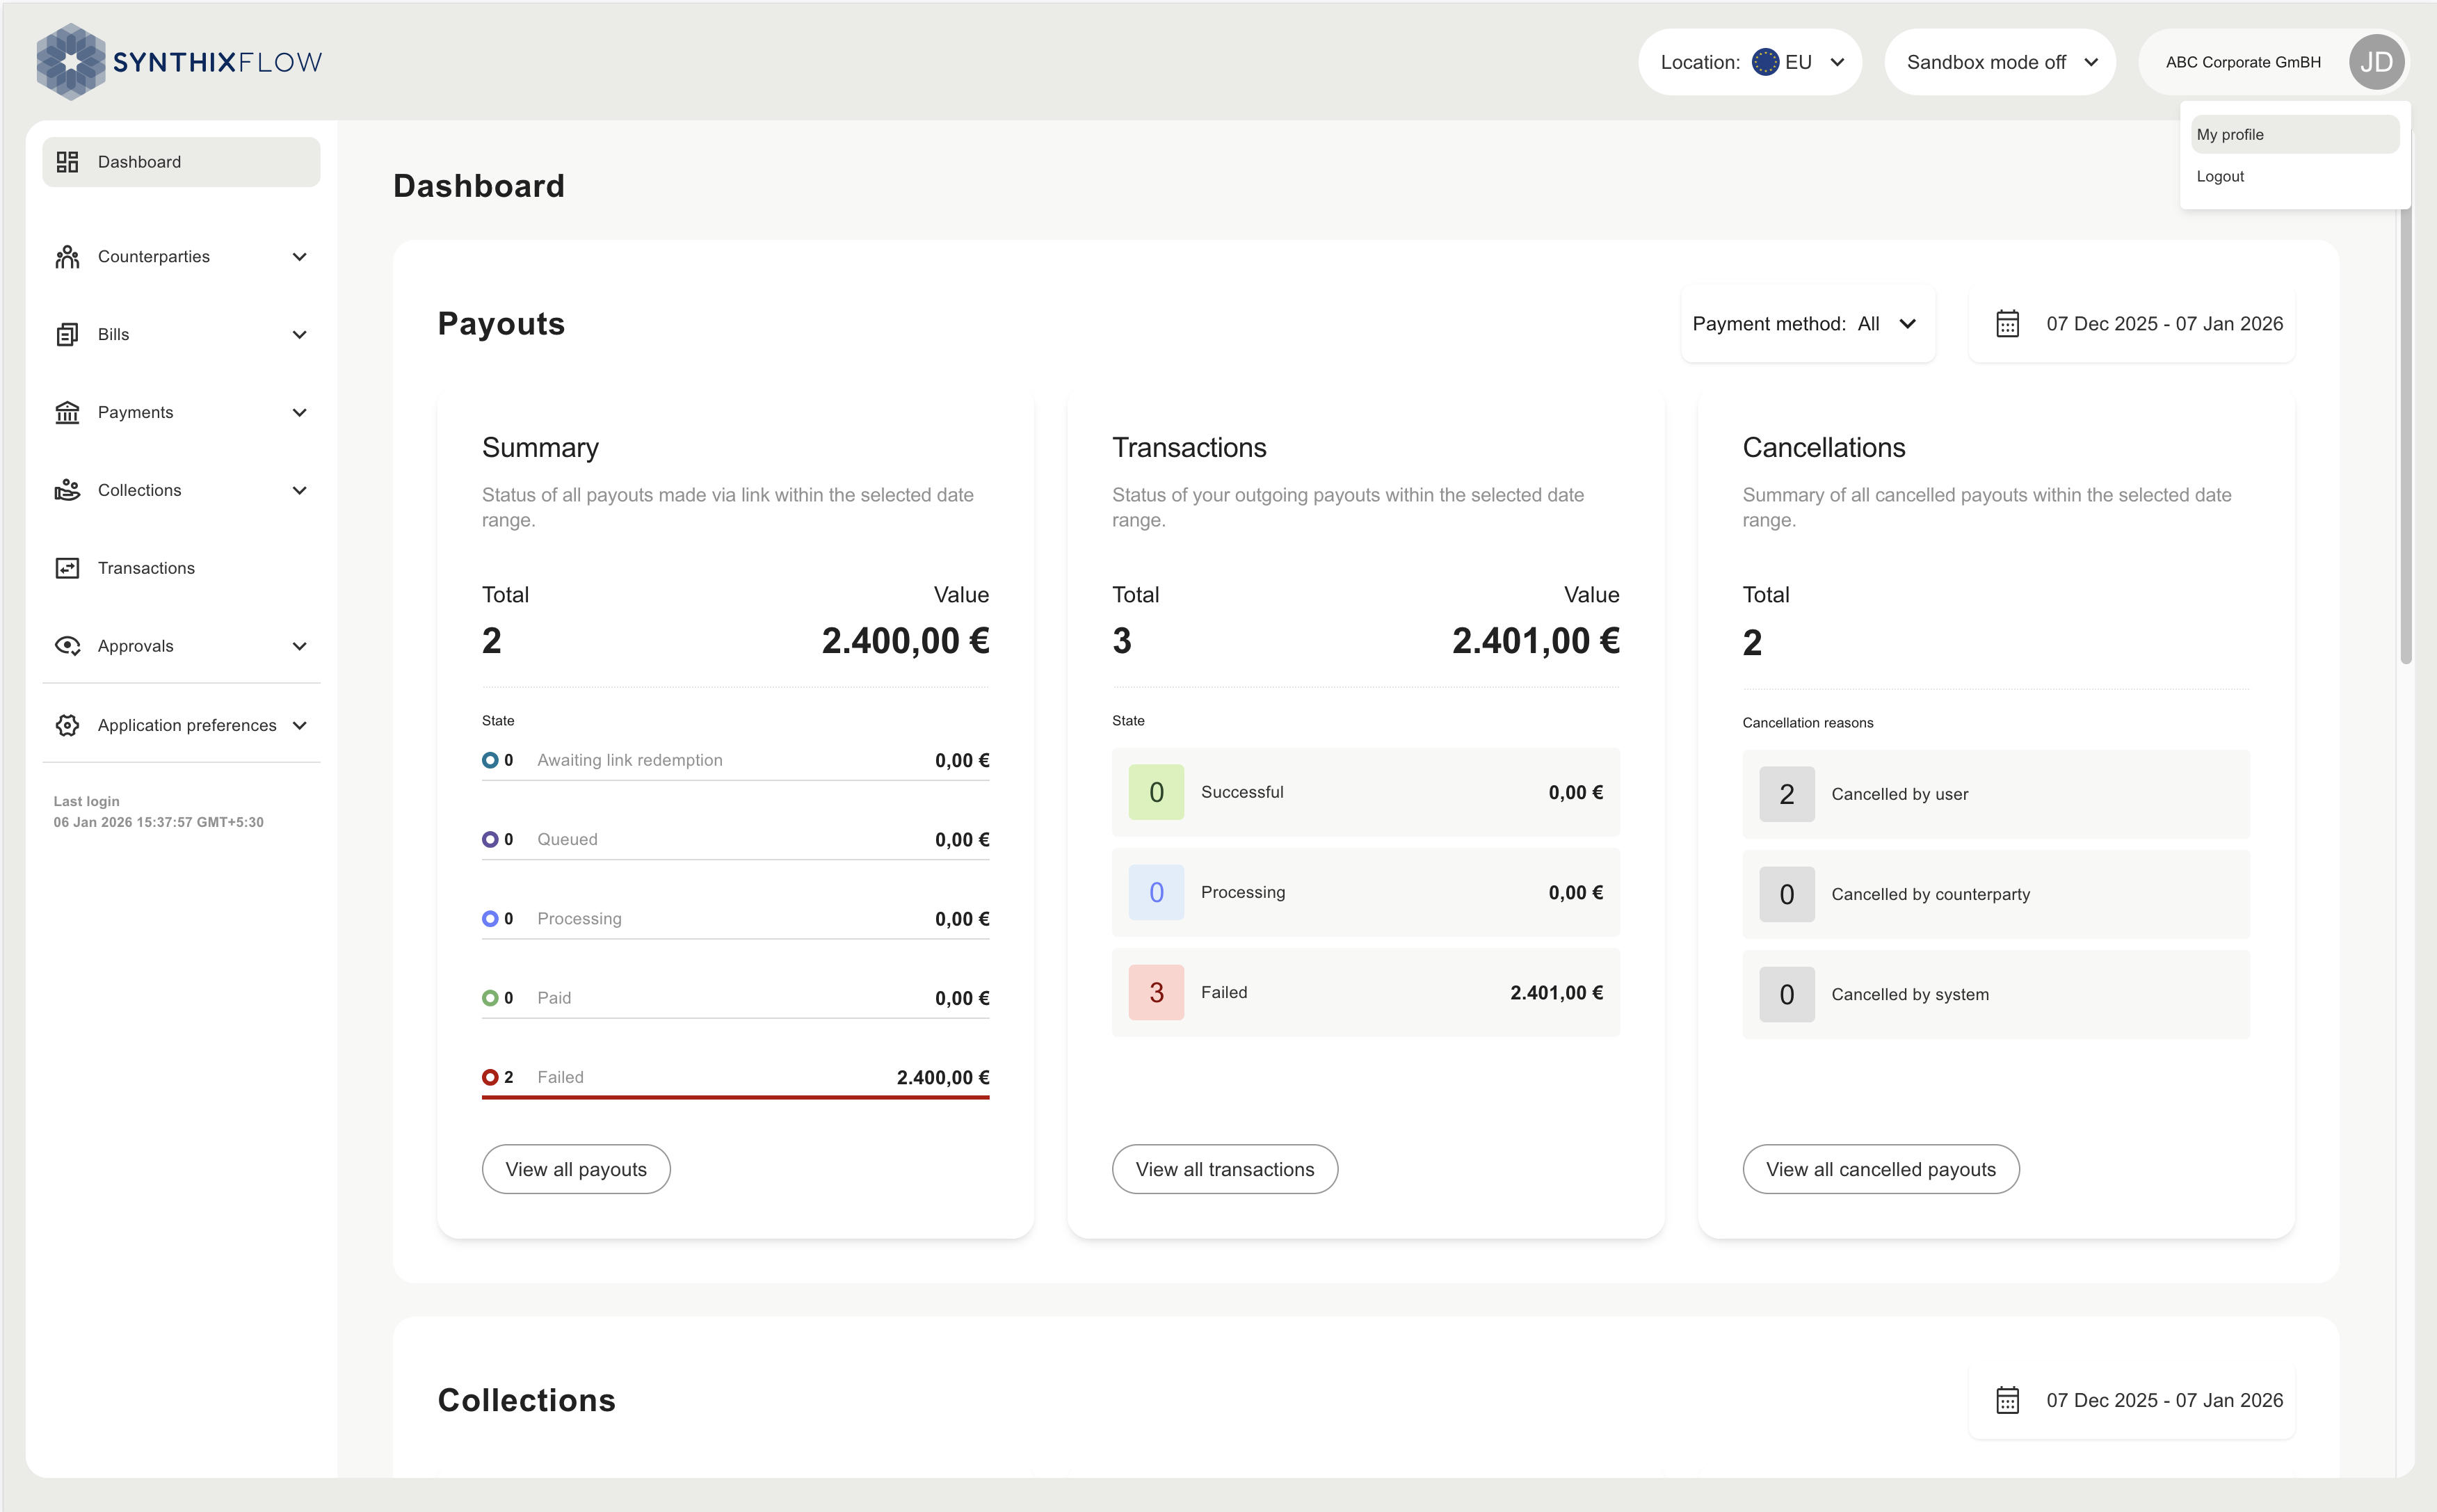Click the Approvals eye icon
Screen dimensions: 2437x1512
pyautogui.click(x=67, y=646)
